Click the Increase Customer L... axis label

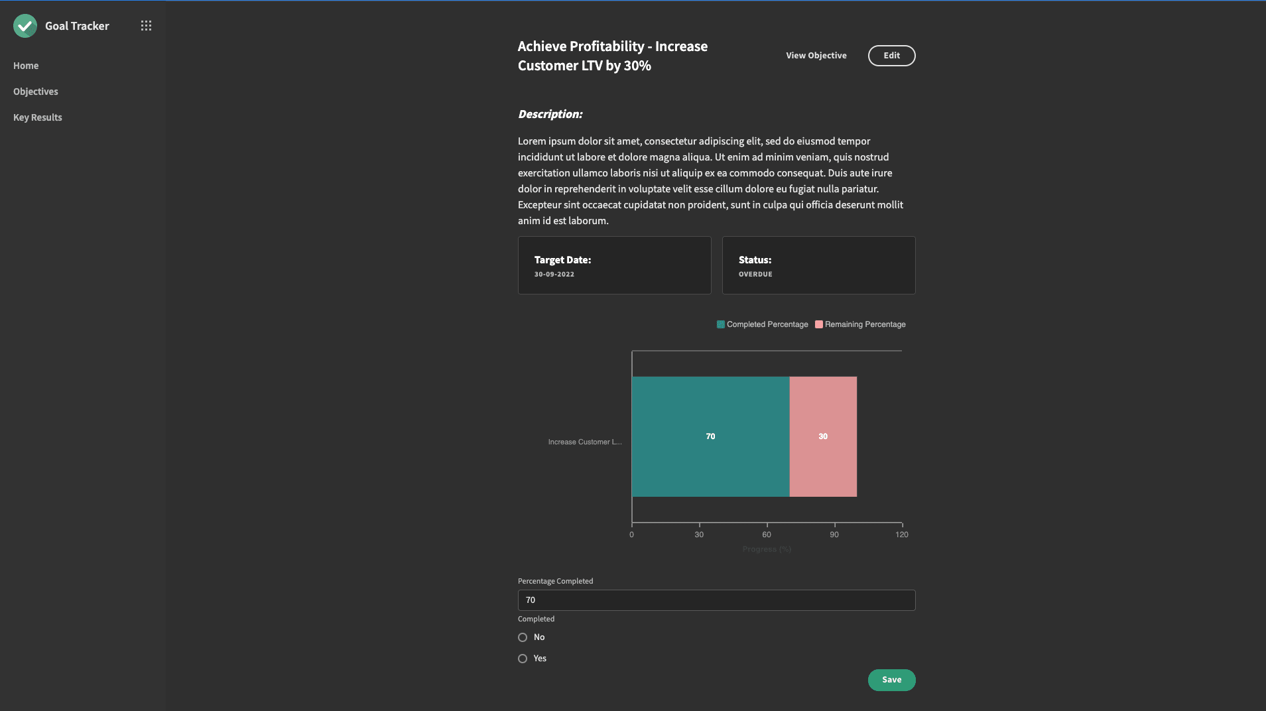[585, 442]
